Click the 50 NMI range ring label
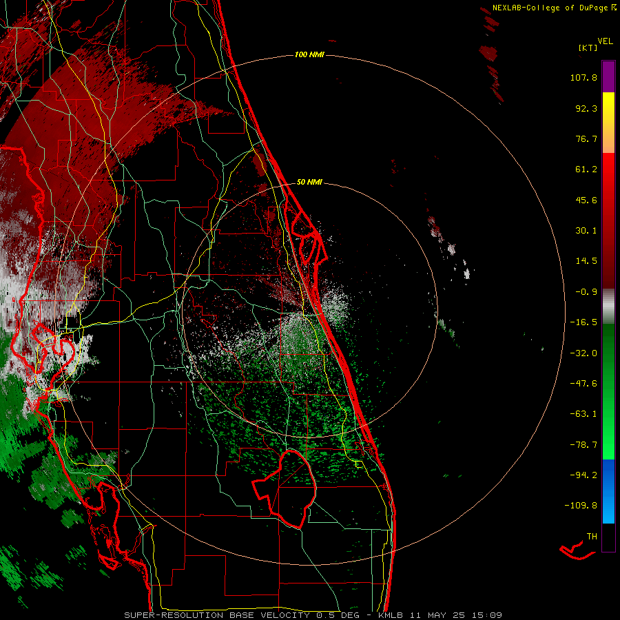Screen dimensions: 620x620 point(309,182)
